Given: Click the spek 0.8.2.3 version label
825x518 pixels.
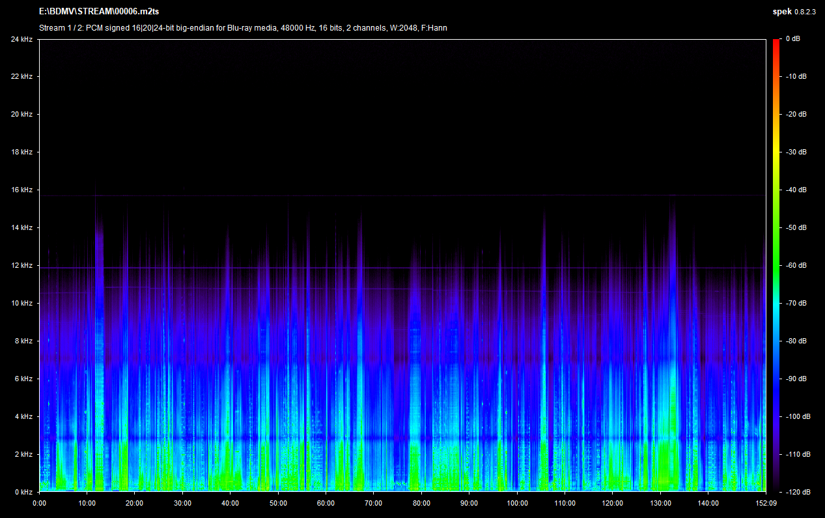Looking at the screenshot, I should tap(793, 12).
